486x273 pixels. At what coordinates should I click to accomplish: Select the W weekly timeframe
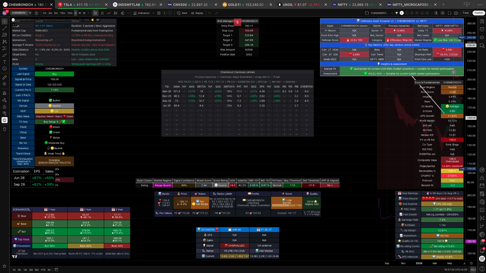click(x=80, y=13)
